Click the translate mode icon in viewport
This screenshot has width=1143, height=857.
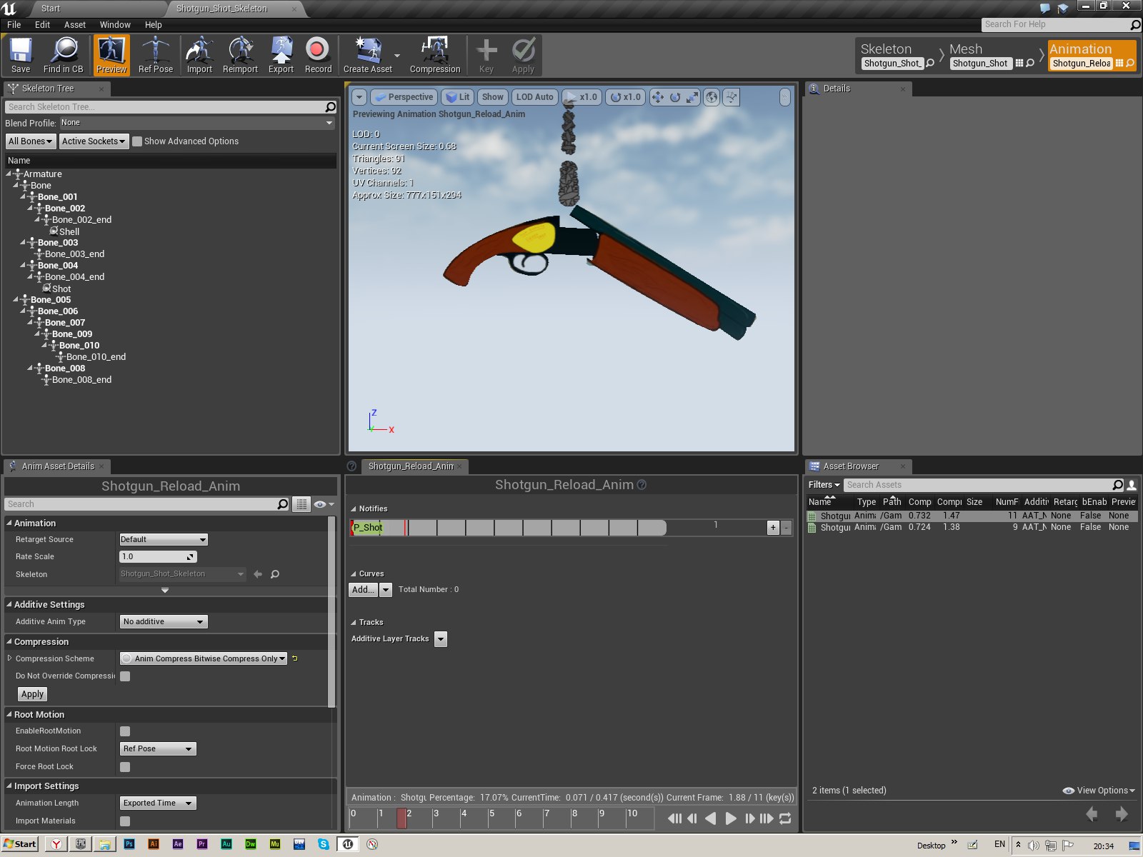click(x=658, y=97)
